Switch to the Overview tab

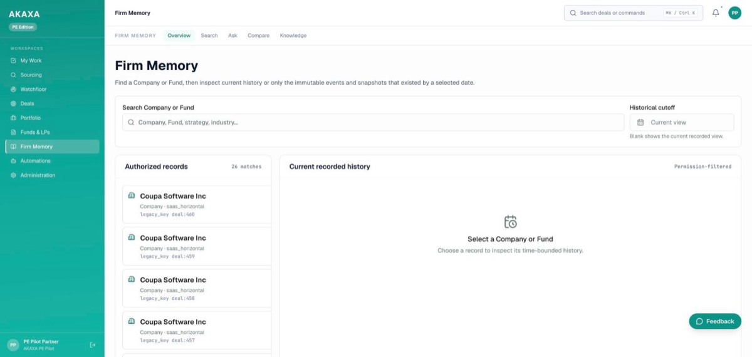pos(179,36)
